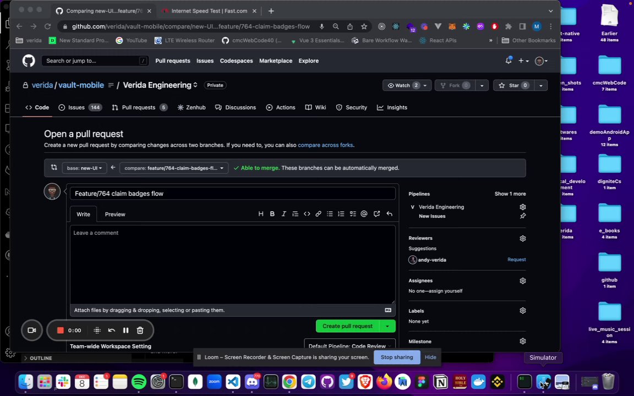Open Pipelines settings gear

point(523,207)
